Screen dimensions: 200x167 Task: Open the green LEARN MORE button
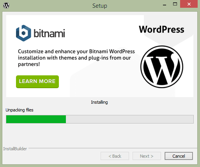37,82
